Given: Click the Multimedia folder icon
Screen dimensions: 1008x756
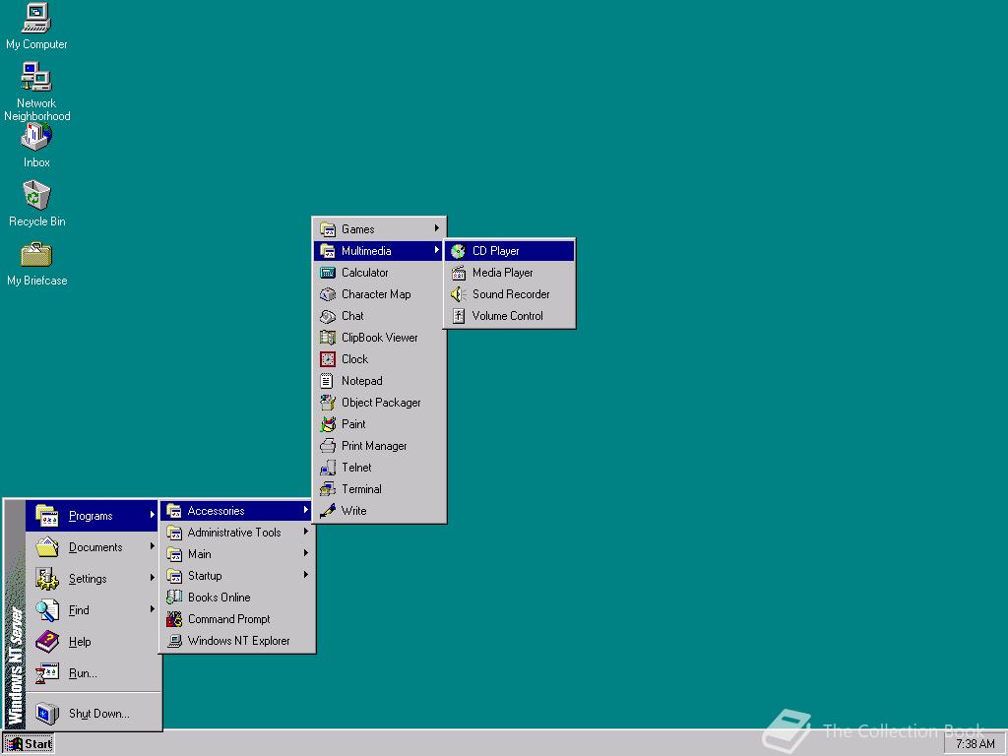Looking at the screenshot, I should tap(328, 251).
